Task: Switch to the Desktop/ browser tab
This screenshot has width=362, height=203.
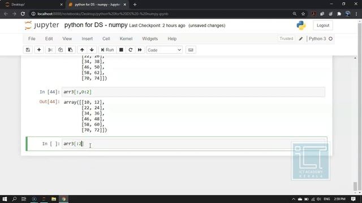Action: click(33, 5)
